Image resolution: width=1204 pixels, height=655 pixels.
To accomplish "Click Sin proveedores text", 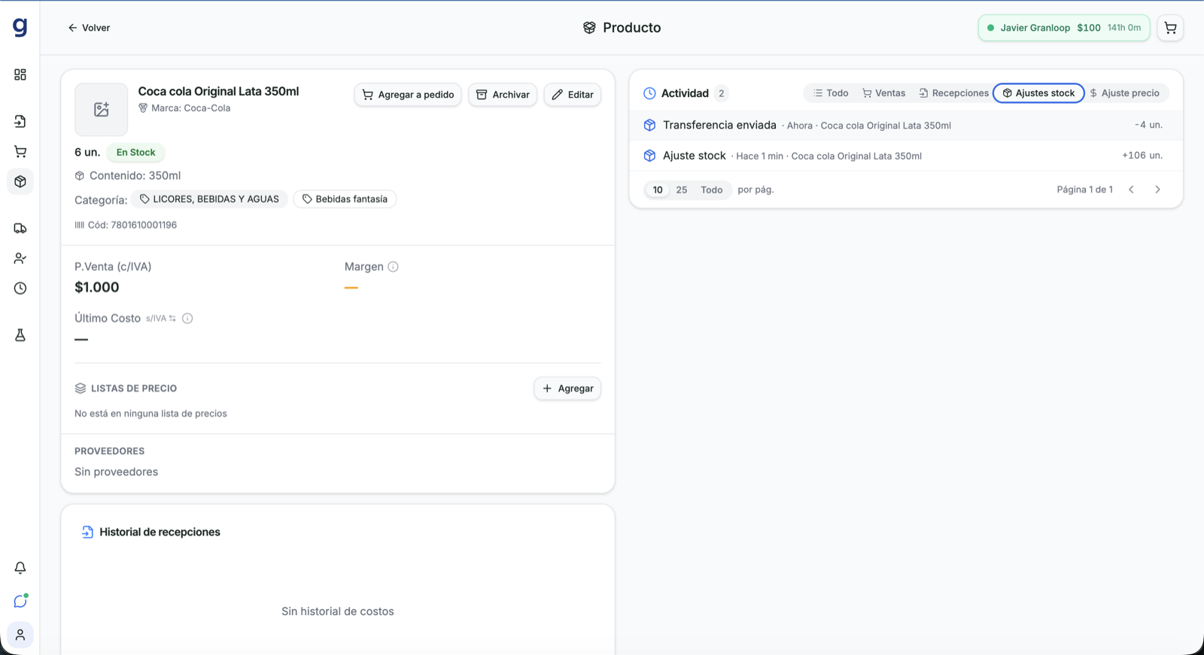I will 116,472.
